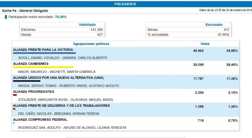
Task: Click the blue participation indicator icon
Action: pyautogui.click(x=6, y=17)
